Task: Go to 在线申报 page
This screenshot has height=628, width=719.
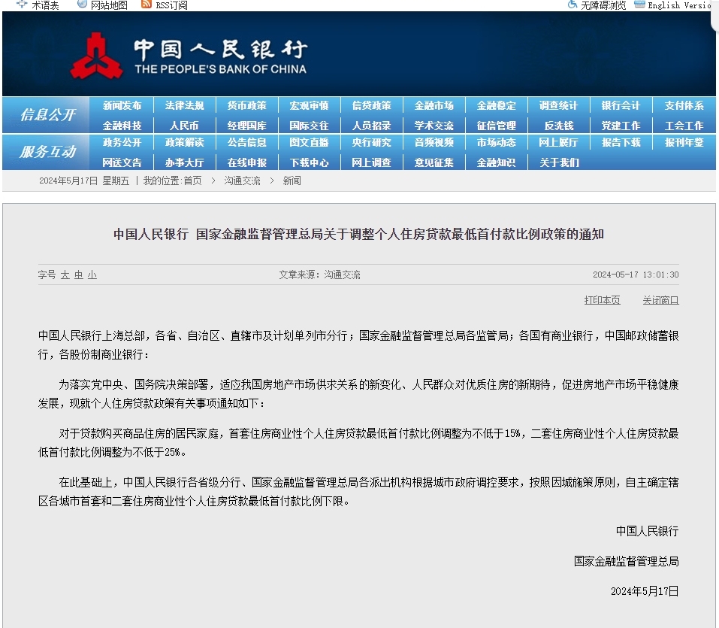Action: [x=246, y=162]
